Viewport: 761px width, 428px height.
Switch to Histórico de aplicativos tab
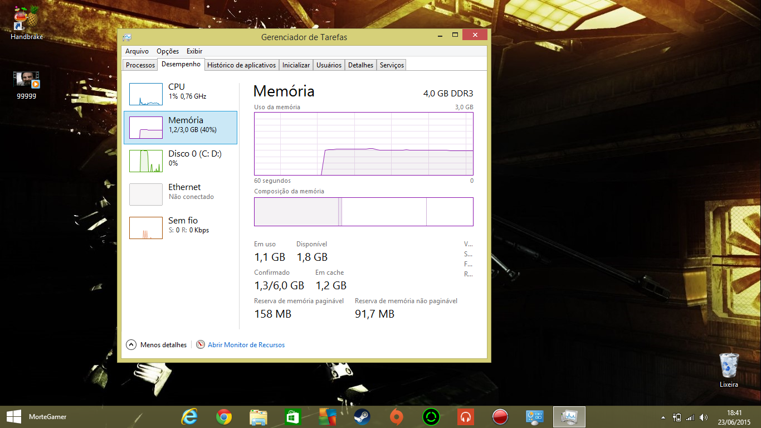click(x=242, y=65)
